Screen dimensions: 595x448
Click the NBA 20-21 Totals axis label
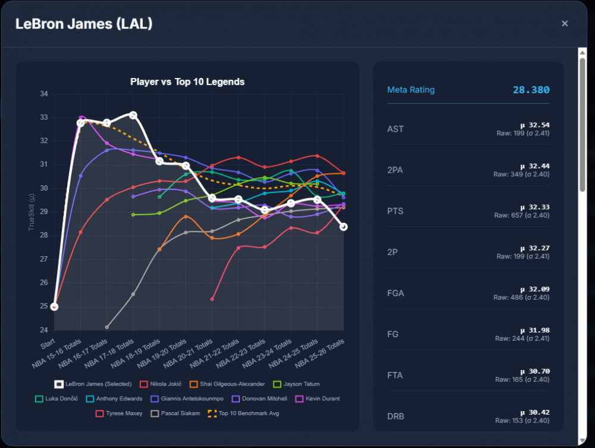188,353
